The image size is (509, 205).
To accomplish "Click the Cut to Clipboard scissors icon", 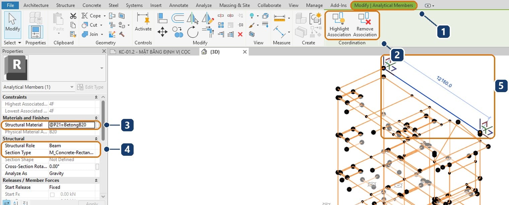I will click(x=73, y=16).
